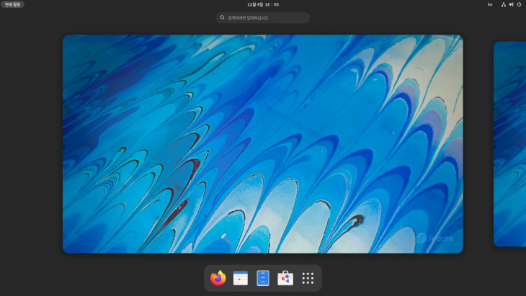Click the magnifier icon in search bar
Viewport: 526px width, 296px height.
click(x=223, y=17)
